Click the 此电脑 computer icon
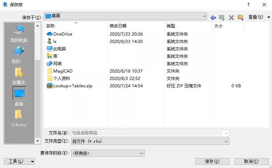The image size is (272, 168). click(50, 49)
